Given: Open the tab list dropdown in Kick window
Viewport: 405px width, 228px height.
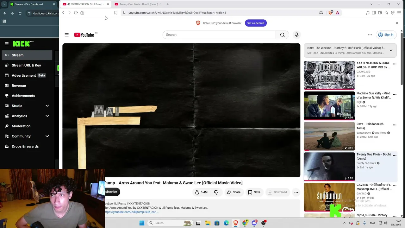Looking at the screenshot, I should (4, 4).
